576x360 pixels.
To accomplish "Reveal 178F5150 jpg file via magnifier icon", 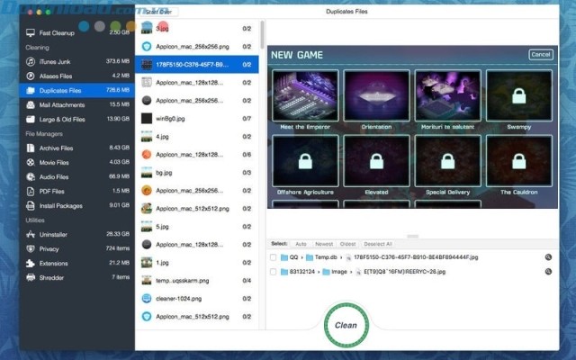I will [x=548, y=257].
